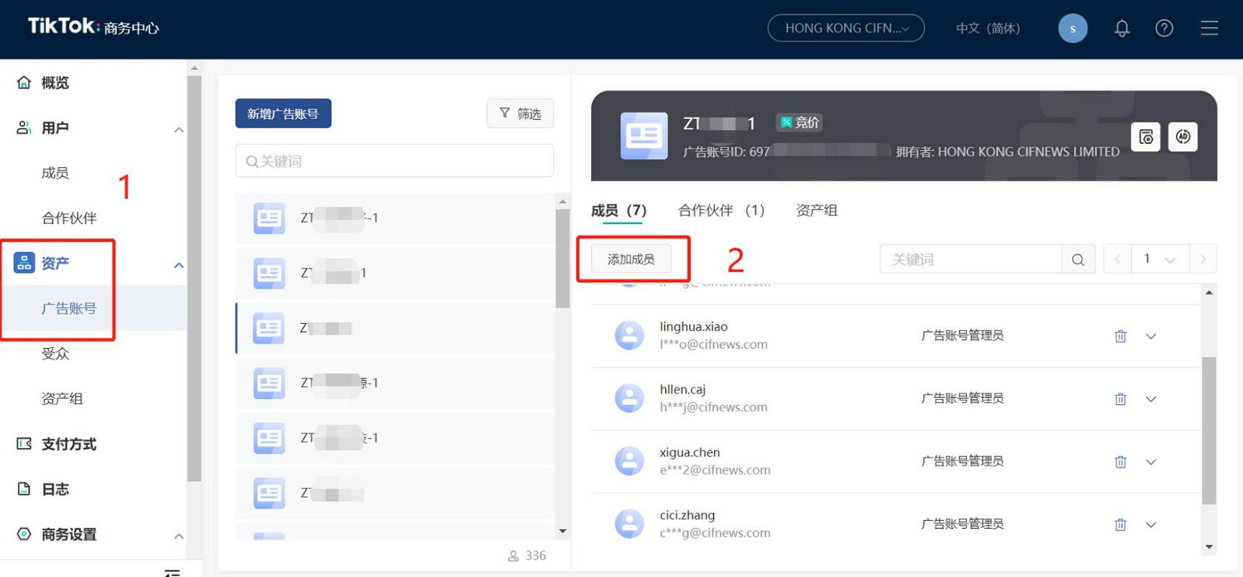The width and height of the screenshot is (1243, 577).
Task: Open the page number dropdown showing 1
Action: [x=1160, y=259]
